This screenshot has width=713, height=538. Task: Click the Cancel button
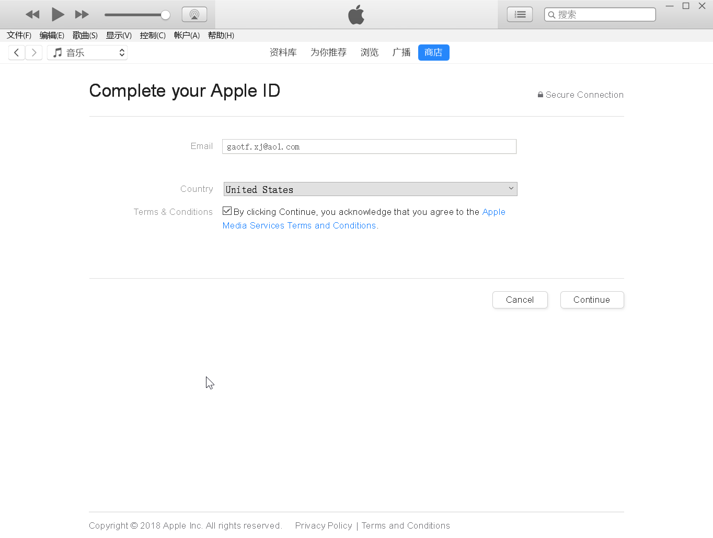point(520,300)
